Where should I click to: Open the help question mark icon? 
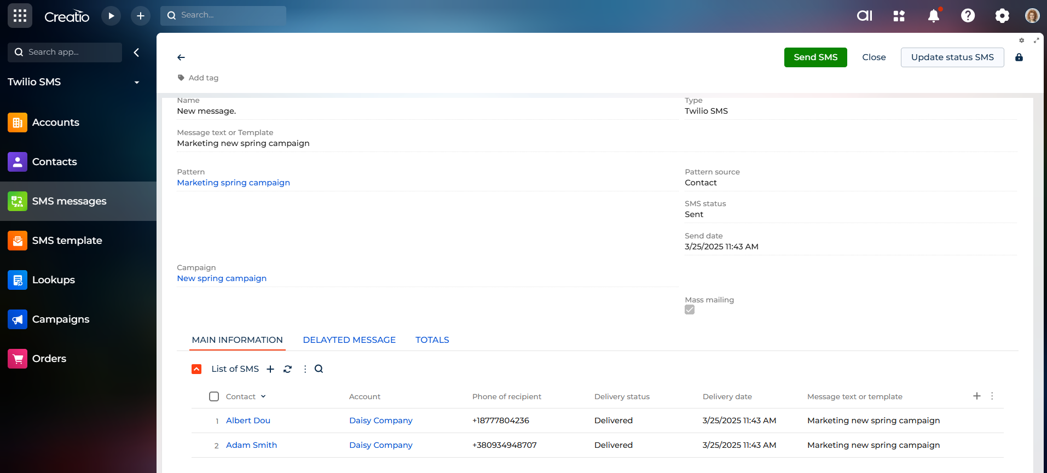pos(968,15)
